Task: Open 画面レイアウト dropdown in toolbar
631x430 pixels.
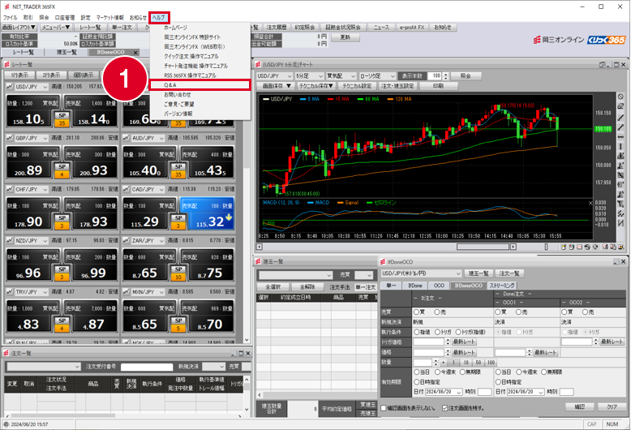Action: (19, 28)
